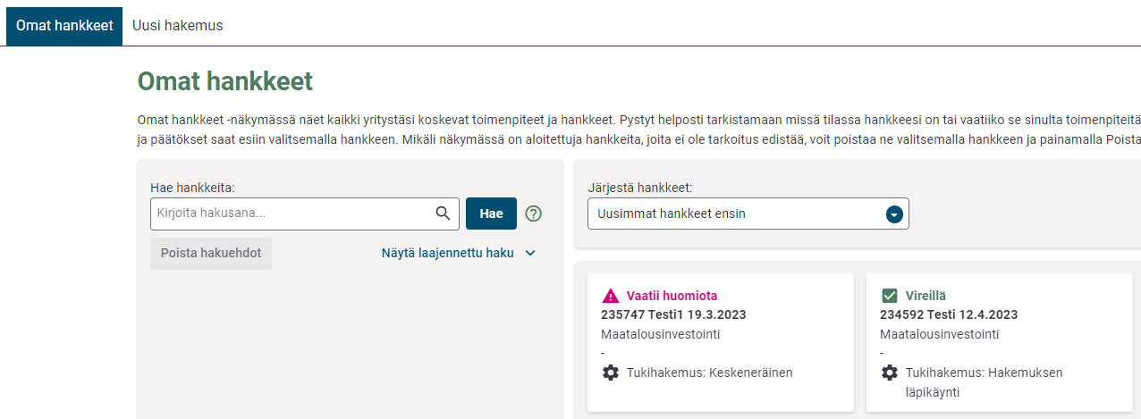The height and width of the screenshot is (419, 1141).
Task: Open project 235747 Testi1 19.3.2023
Action: coord(673,314)
